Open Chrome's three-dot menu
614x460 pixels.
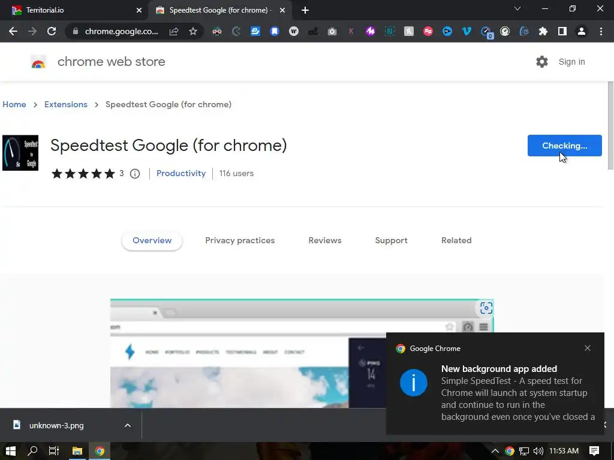tap(601, 31)
